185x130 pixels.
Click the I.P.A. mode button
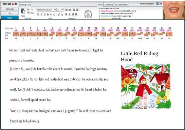tap(10, 14)
